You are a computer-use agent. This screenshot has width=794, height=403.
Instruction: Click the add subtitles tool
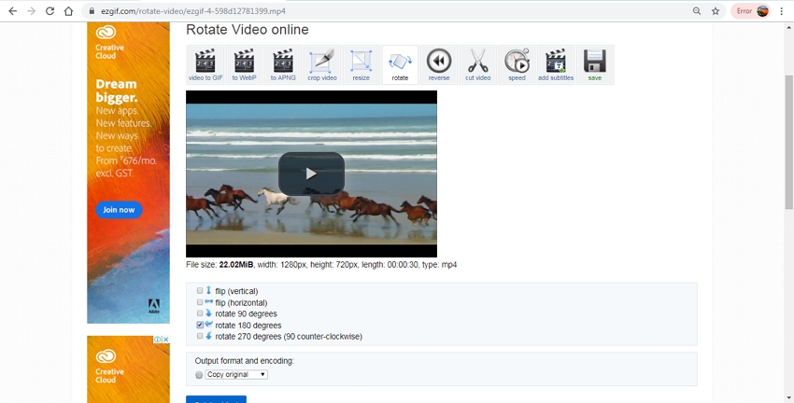coord(556,64)
